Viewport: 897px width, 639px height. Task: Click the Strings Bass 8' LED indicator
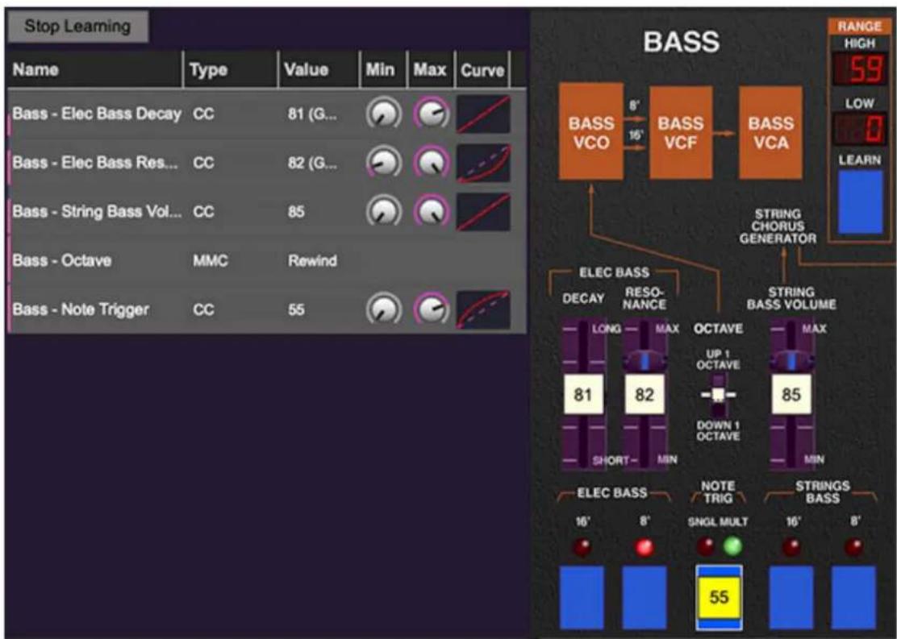[854, 548]
